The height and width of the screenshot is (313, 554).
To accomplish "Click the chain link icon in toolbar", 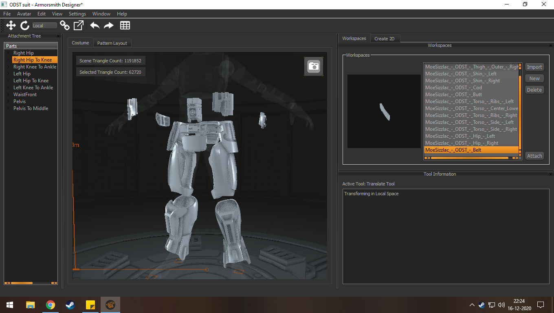I will point(65,26).
